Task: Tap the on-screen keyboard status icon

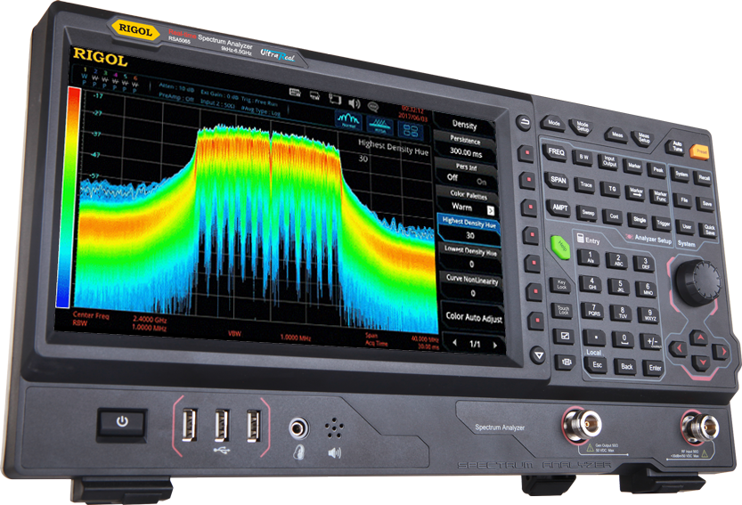Action: (296, 93)
